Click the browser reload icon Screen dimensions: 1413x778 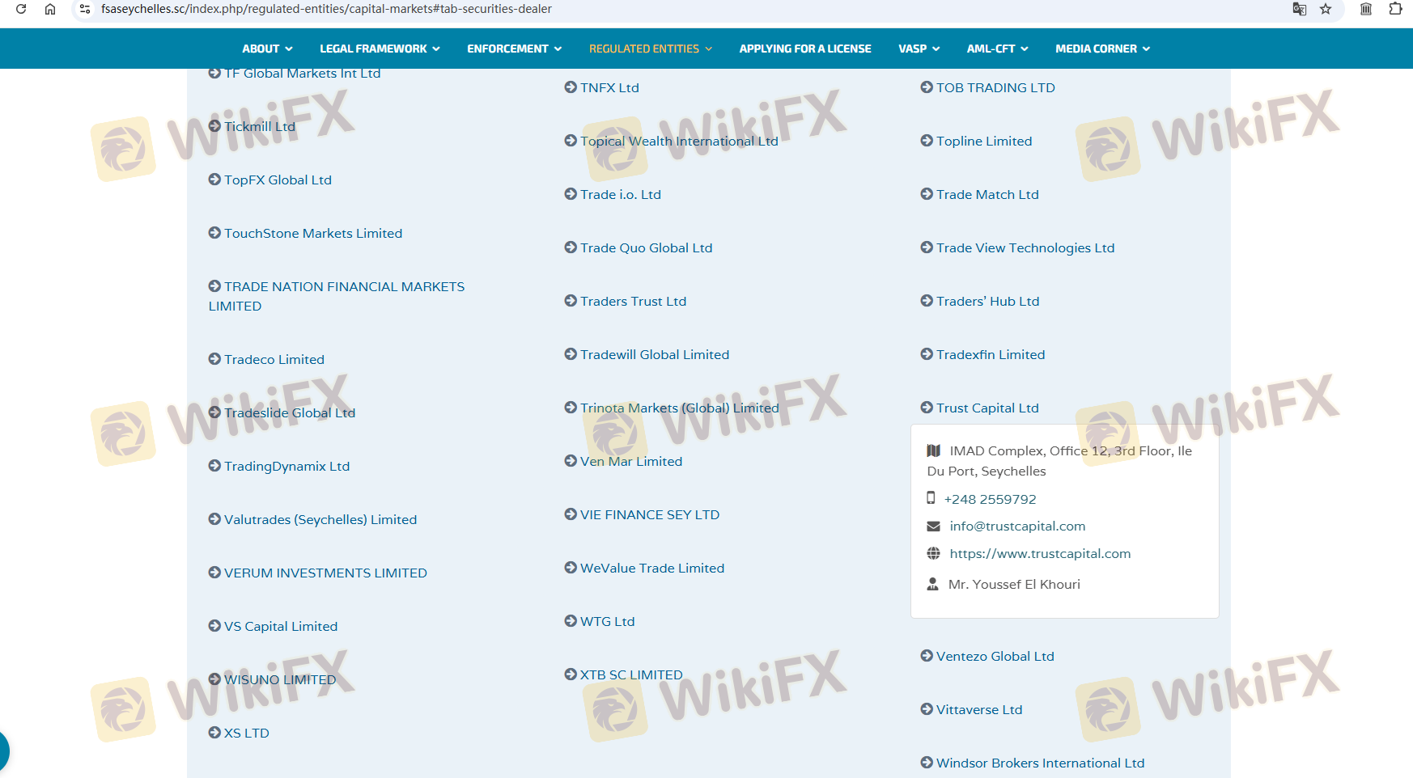(21, 9)
